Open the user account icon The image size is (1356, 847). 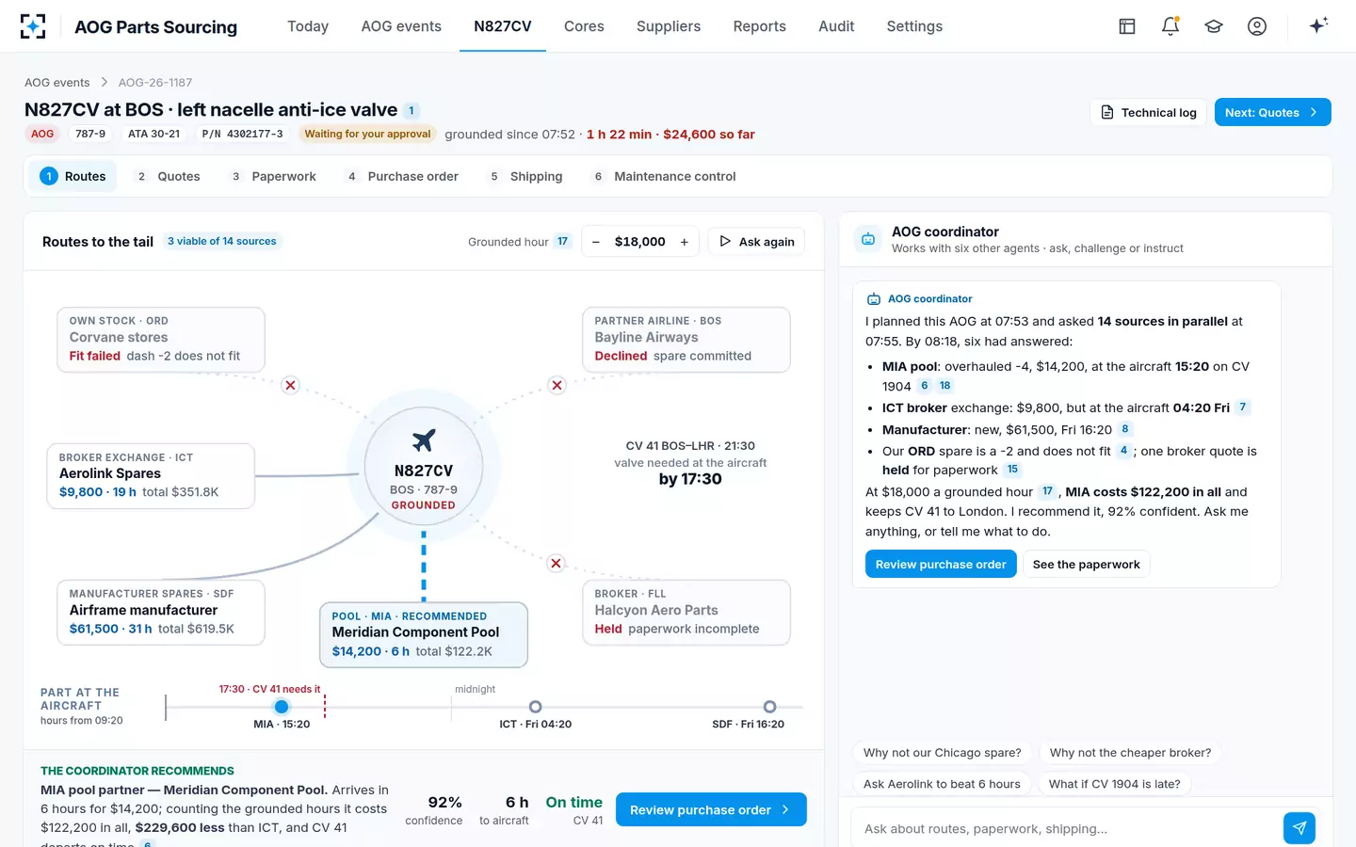pyautogui.click(x=1257, y=26)
